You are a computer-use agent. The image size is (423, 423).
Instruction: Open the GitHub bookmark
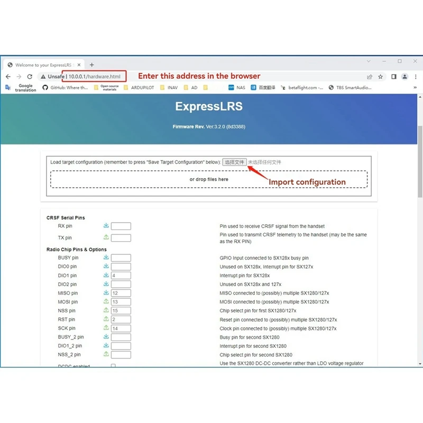(65, 88)
